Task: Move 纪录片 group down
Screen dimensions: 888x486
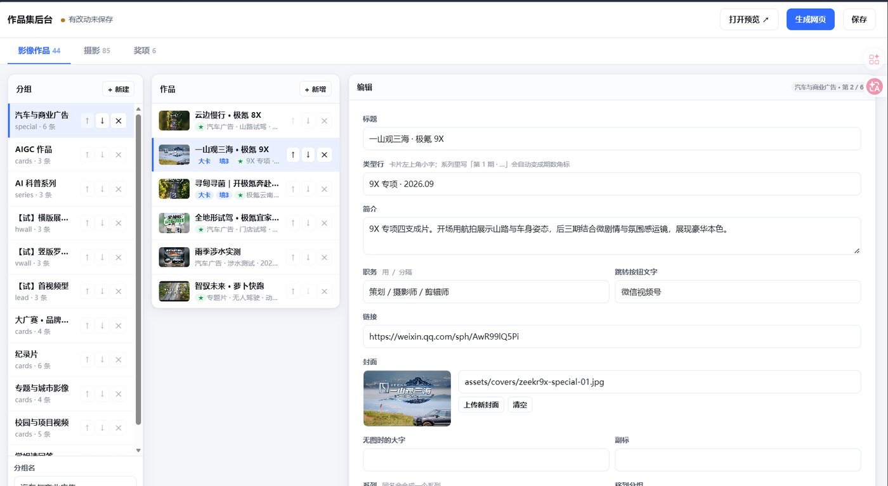Action: click(x=102, y=360)
